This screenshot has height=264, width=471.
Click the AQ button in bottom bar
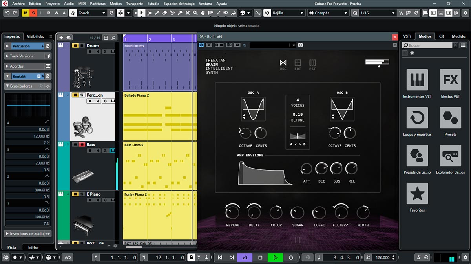click(68, 257)
